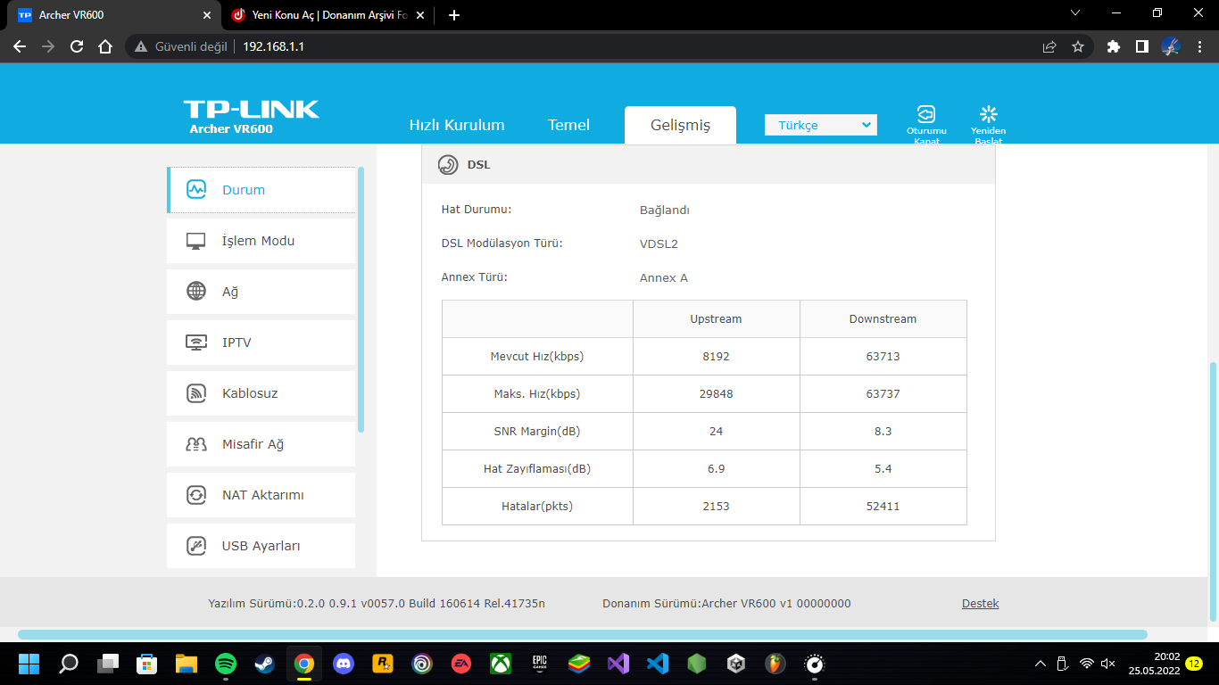This screenshot has width=1219, height=685.
Task: Open Steam from the taskbar
Action: pos(265,664)
